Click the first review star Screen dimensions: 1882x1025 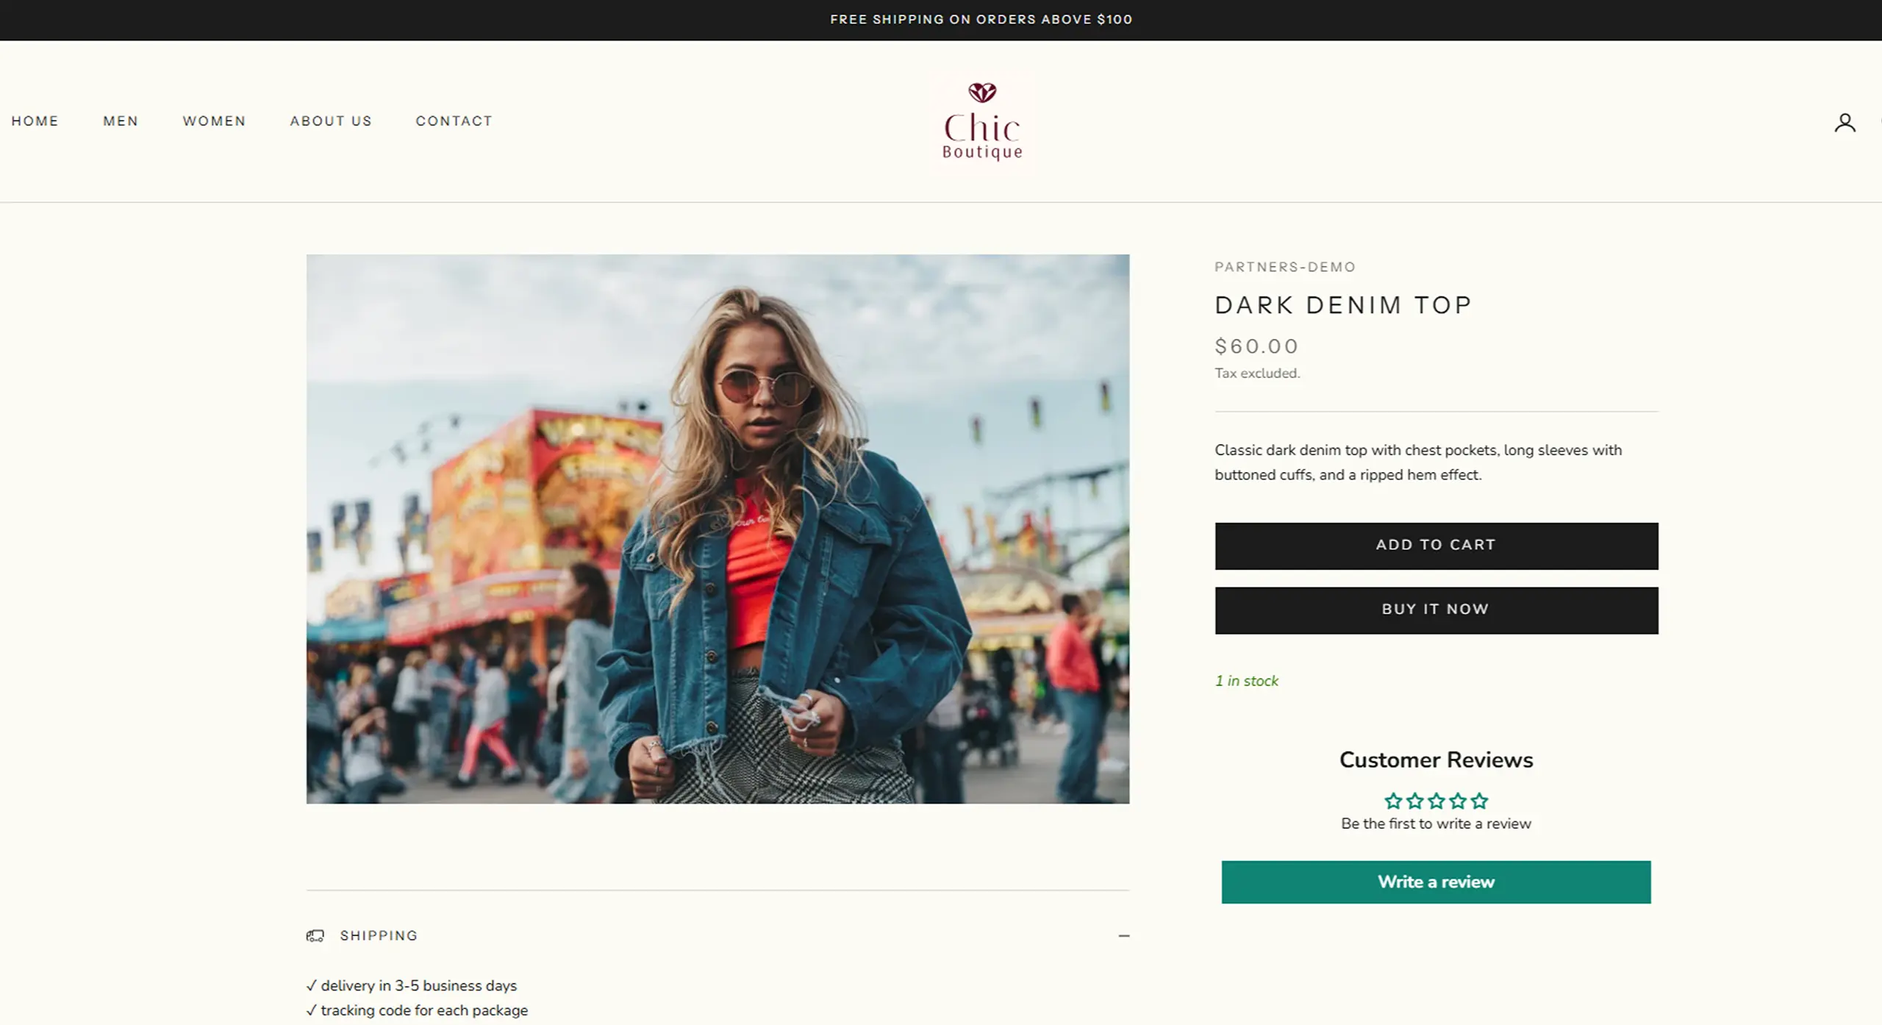[1392, 801]
